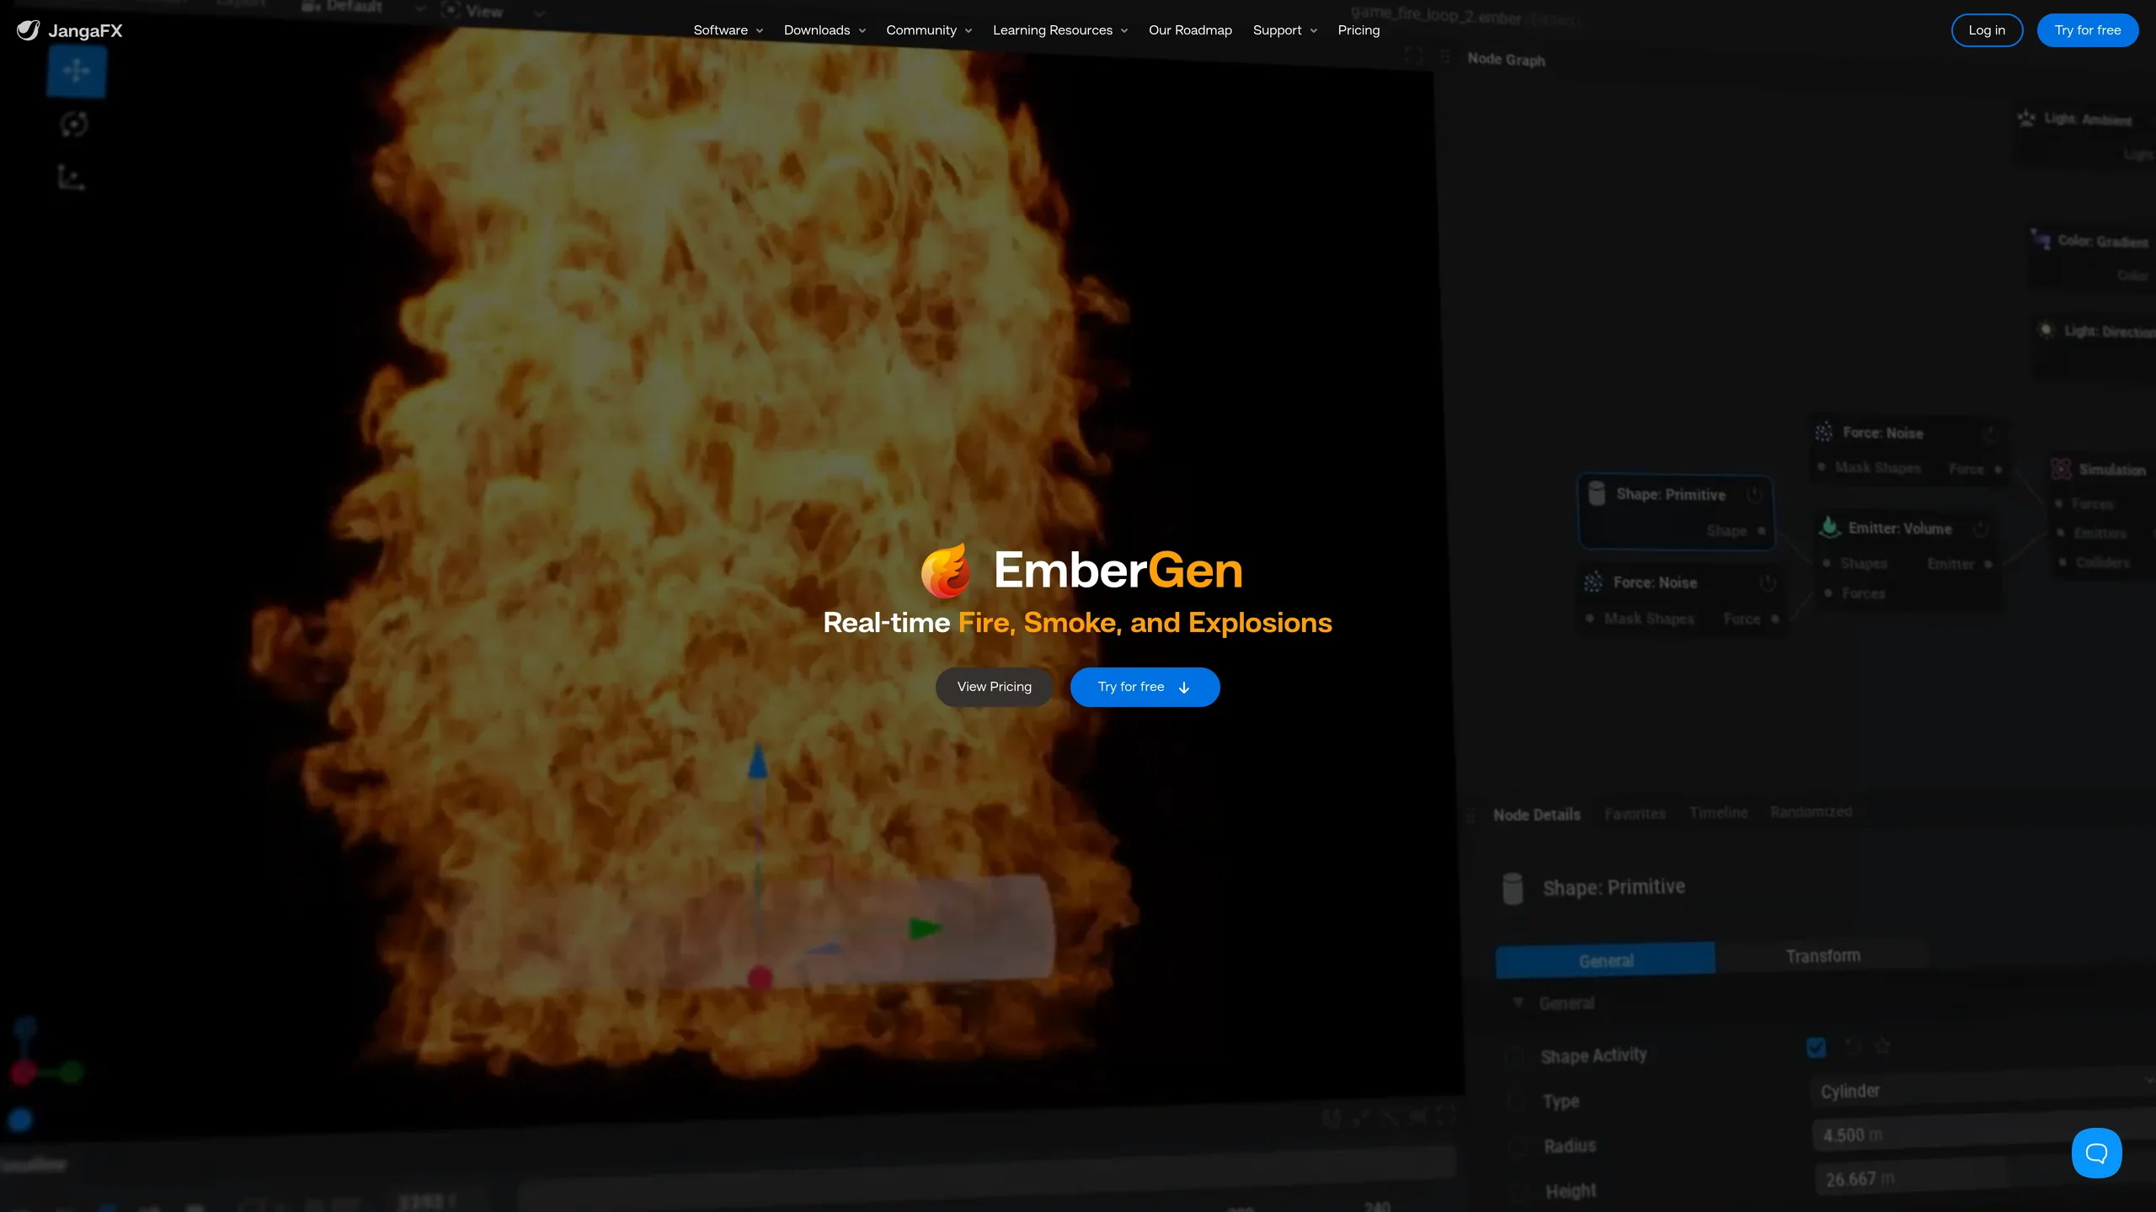This screenshot has width=2156, height=1212.
Task: Click the hero Try for free button
Action: pyautogui.click(x=1145, y=687)
